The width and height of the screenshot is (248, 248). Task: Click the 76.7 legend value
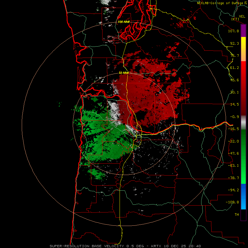234,55
